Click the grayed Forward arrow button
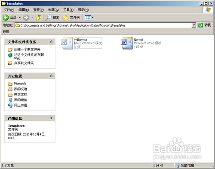Image resolution: width=215 pixels, height=169 pixels. point(26,18)
